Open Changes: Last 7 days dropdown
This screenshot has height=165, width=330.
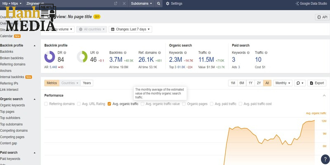pyautogui.click(x=130, y=29)
